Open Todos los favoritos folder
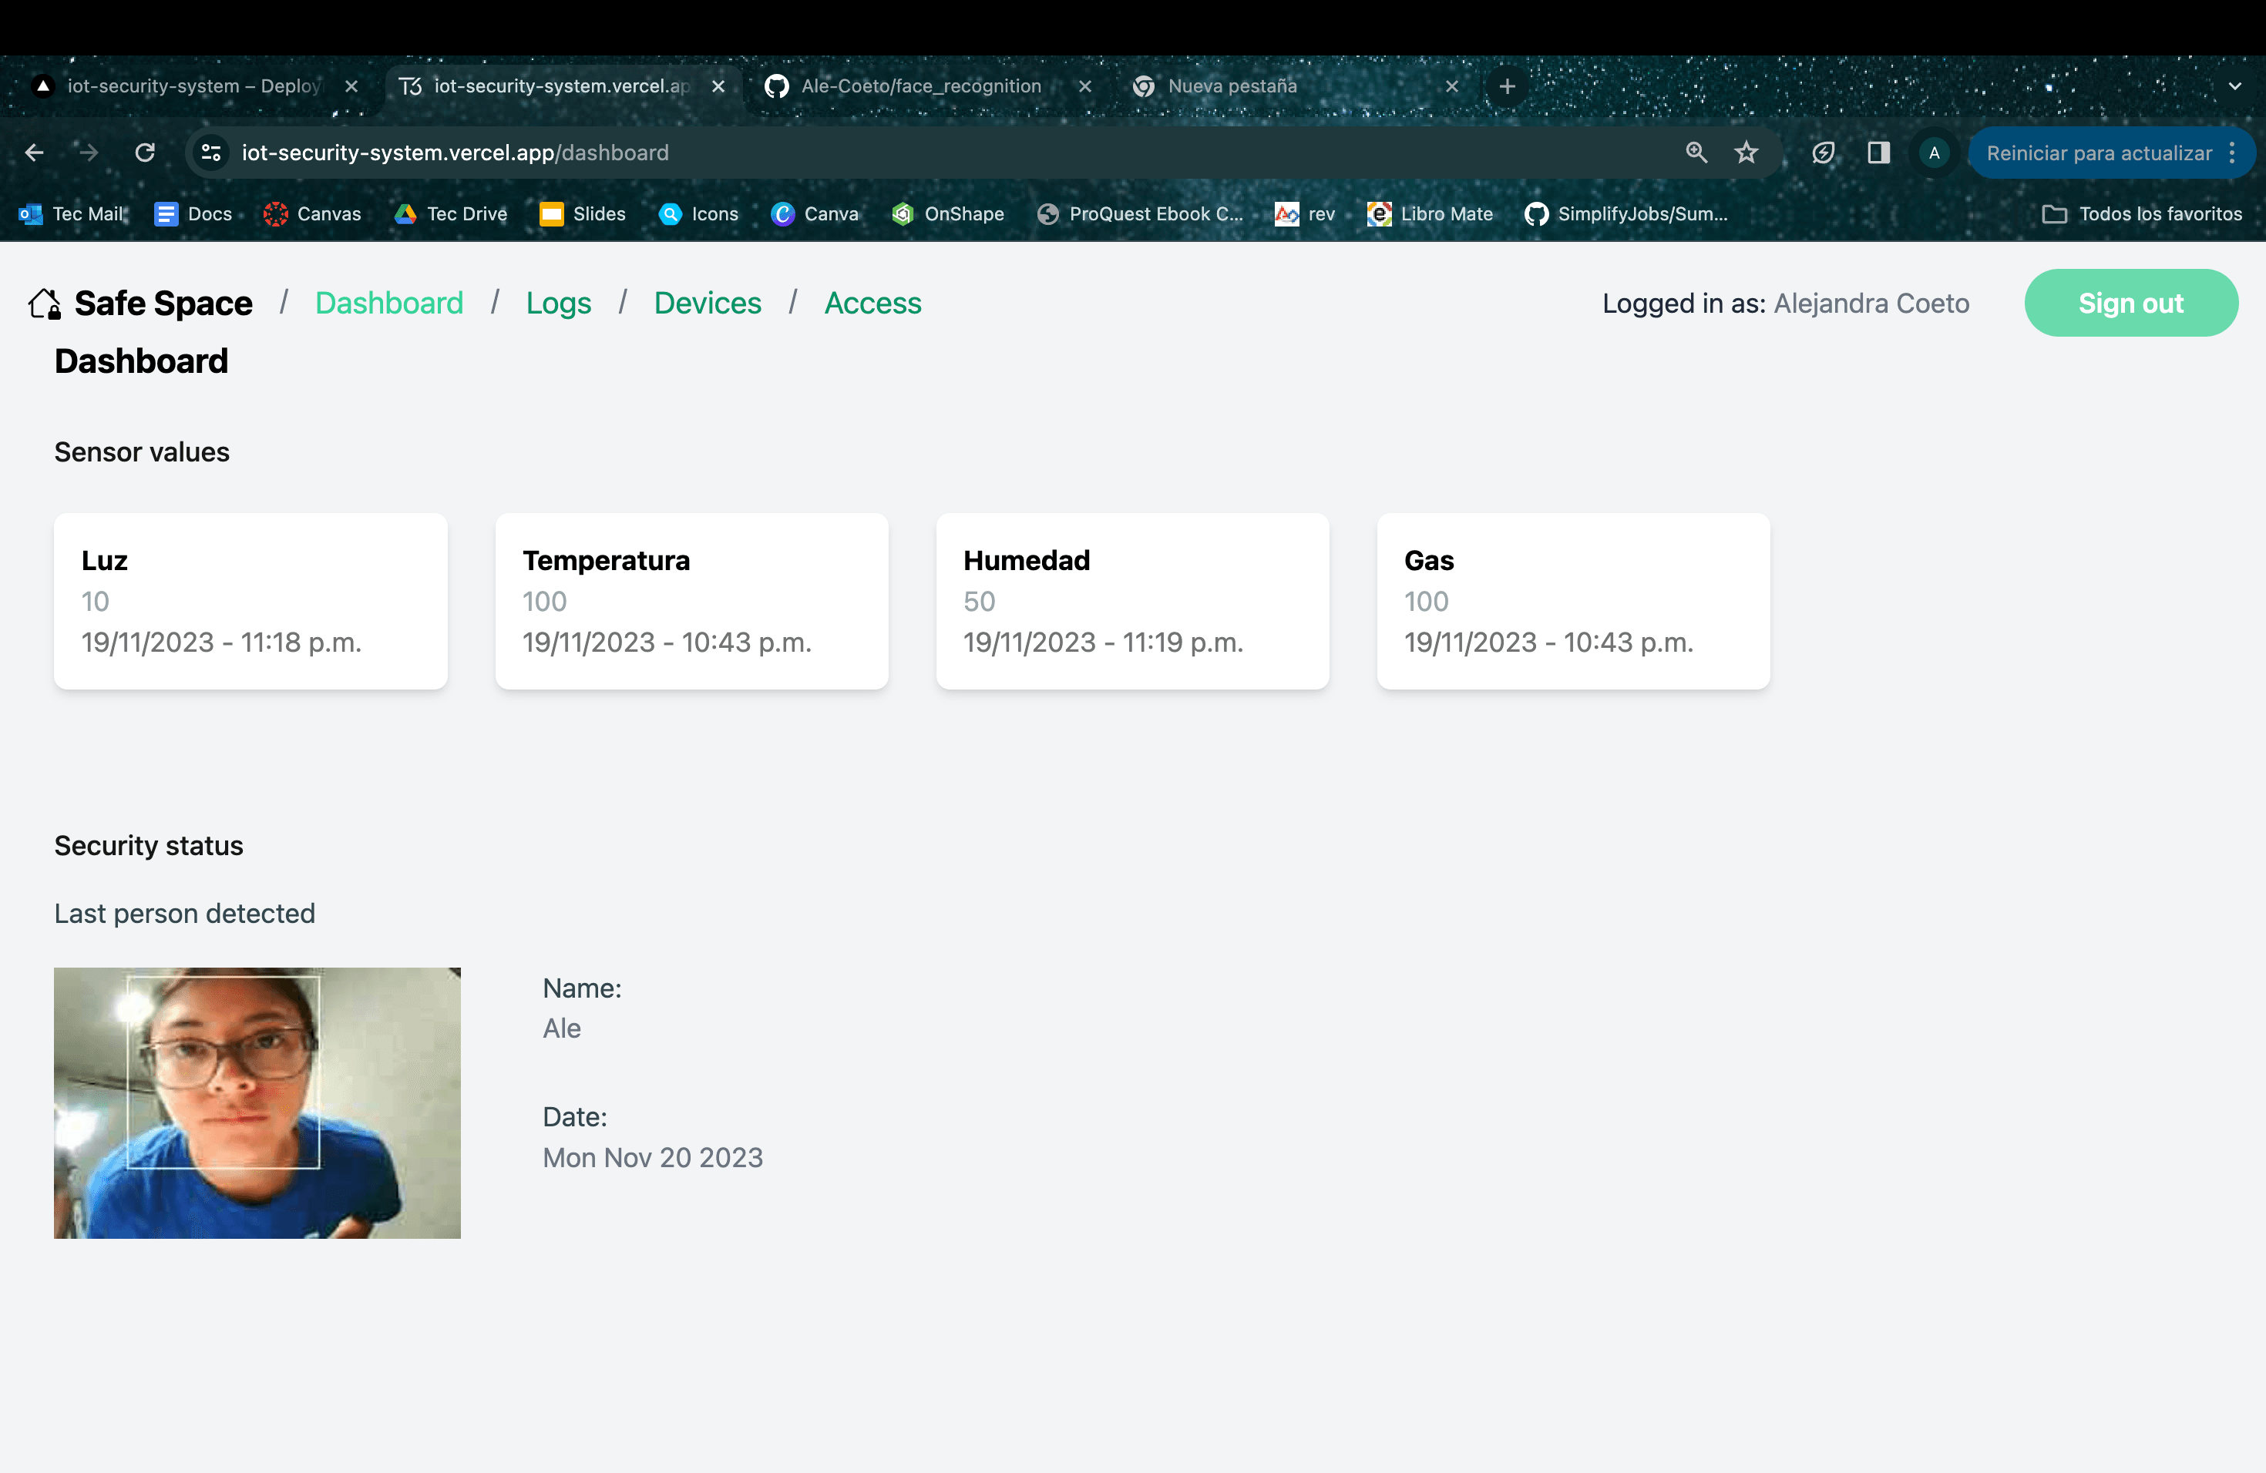Image resolution: width=2266 pixels, height=1473 pixels. click(2142, 214)
